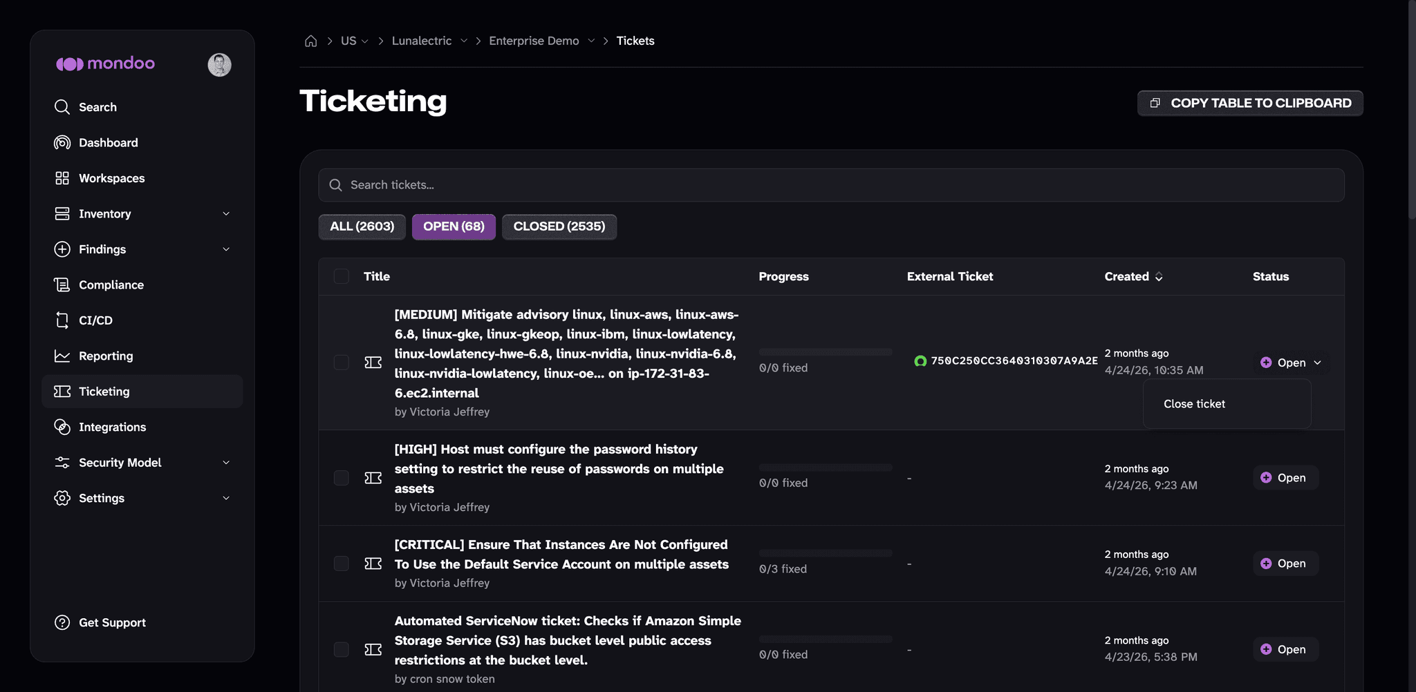
Task: Click the Dashboard gauge icon
Action: [x=62, y=142]
